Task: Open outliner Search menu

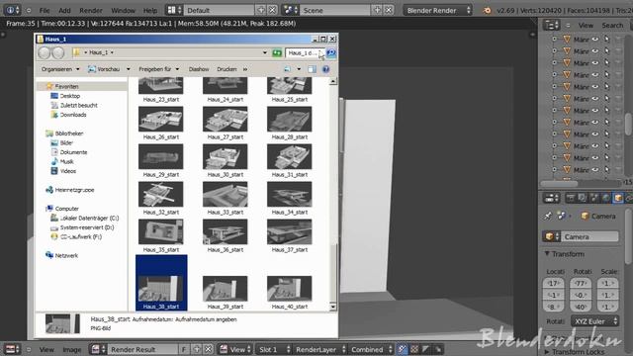Action: click(612, 25)
